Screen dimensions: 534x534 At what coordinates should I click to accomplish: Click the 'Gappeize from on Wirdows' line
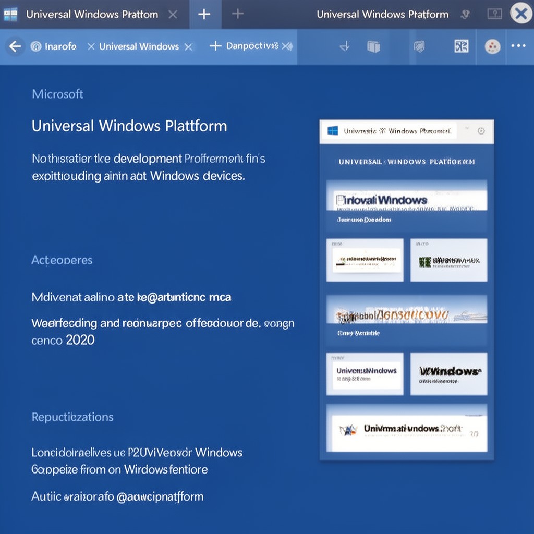119,470
